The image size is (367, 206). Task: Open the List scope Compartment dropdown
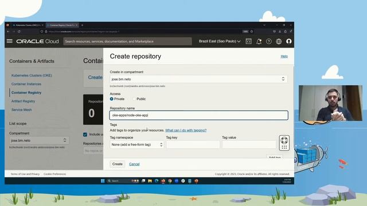39,140
